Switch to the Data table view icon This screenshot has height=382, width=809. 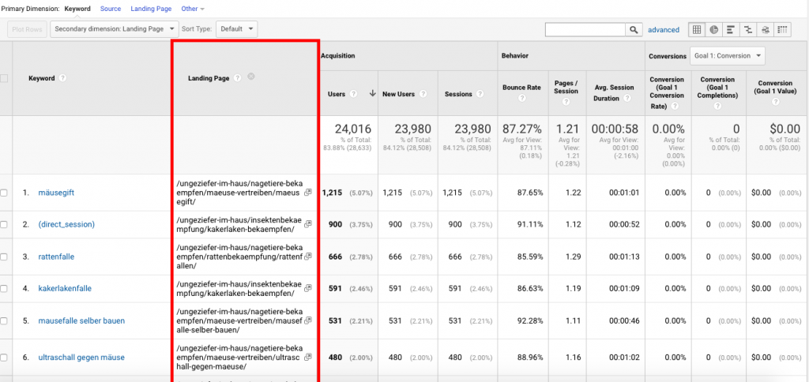coord(697,30)
